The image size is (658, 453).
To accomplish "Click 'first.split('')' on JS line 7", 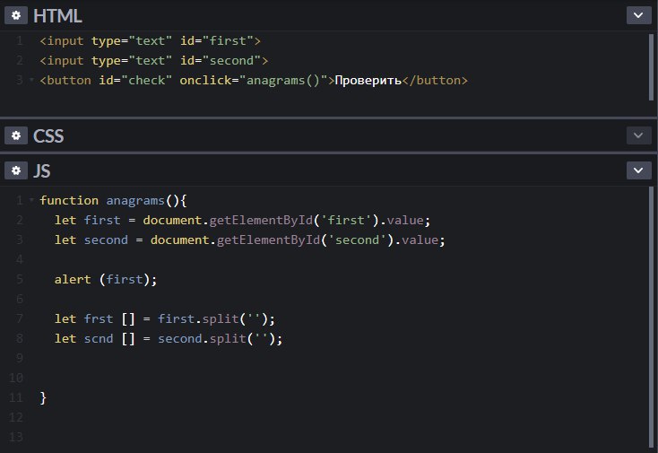I will tap(212, 318).
